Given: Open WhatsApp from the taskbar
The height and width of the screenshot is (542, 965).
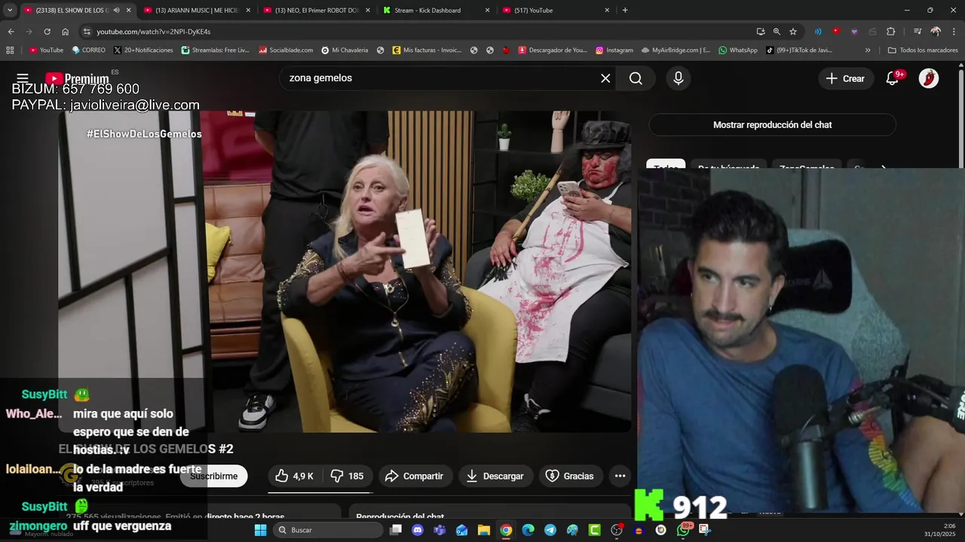Looking at the screenshot, I should point(683,530).
